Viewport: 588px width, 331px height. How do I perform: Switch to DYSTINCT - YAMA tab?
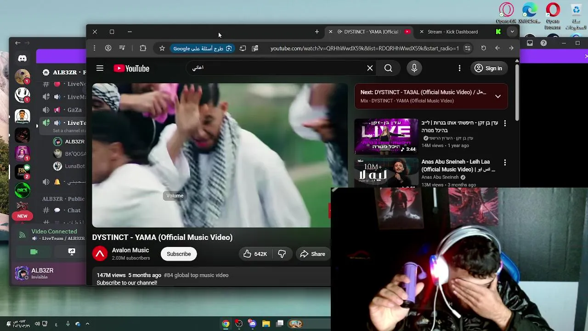(x=371, y=32)
